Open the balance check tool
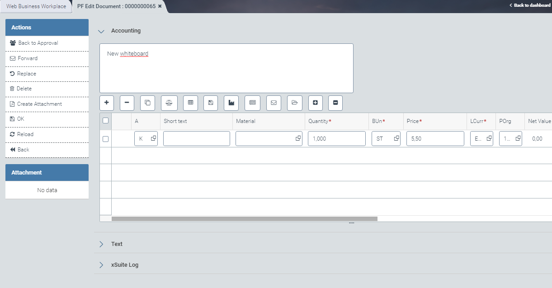The image size is (552, 288). (x=169, y=103)
